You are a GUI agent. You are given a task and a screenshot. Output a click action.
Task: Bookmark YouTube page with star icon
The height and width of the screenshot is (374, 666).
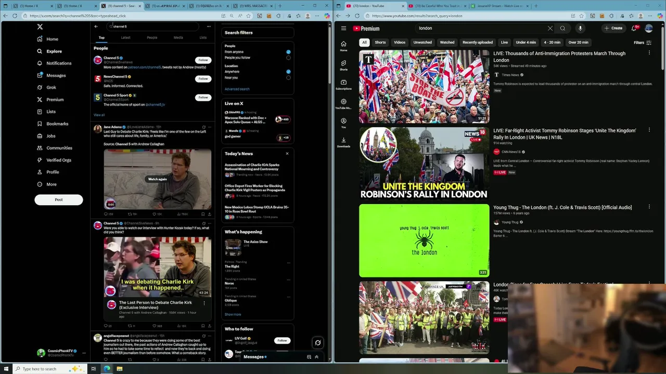582,16
